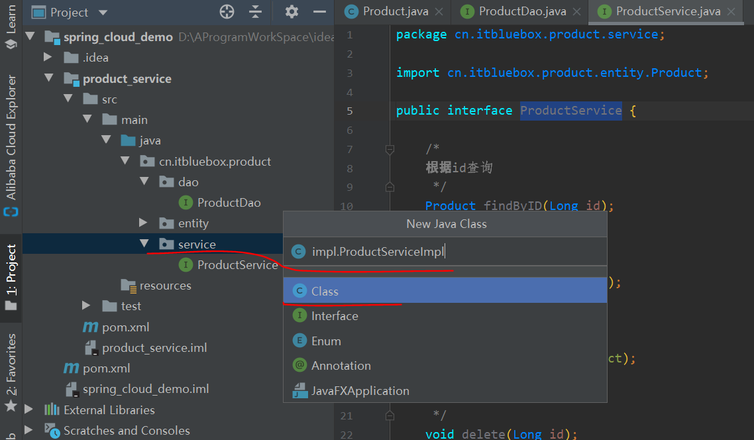Collapse the dao package arrow
Viewport: 754px width, 440px height.
pyautogui.click(x=144, y=182)
